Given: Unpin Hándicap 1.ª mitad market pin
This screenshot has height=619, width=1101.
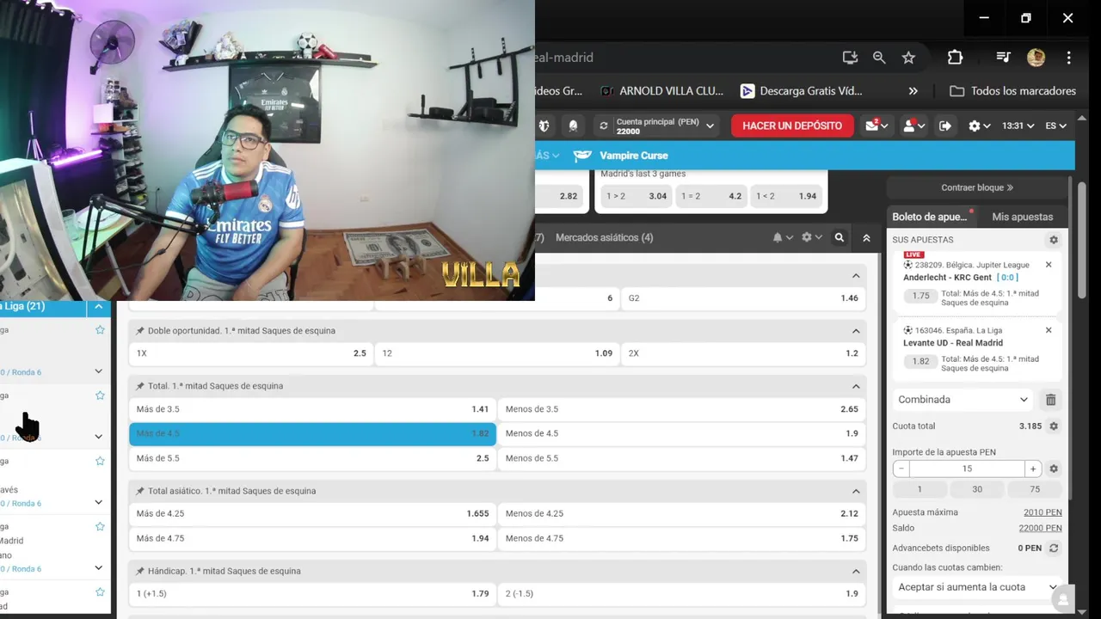Looking at the screenshot, I should [x=140, y=571].
